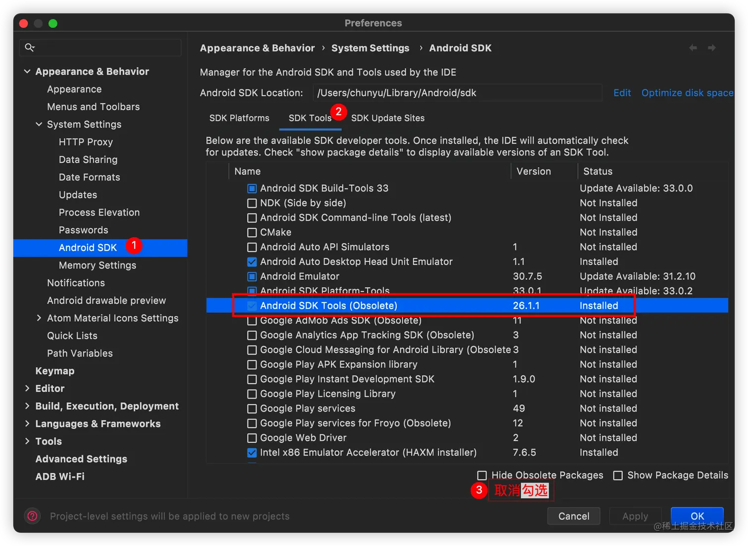Viewport: 748px width, 546px height.
Task: Open Updates settings page
Action: [78, 195]
